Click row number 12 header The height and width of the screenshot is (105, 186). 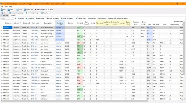coord(1,62)
